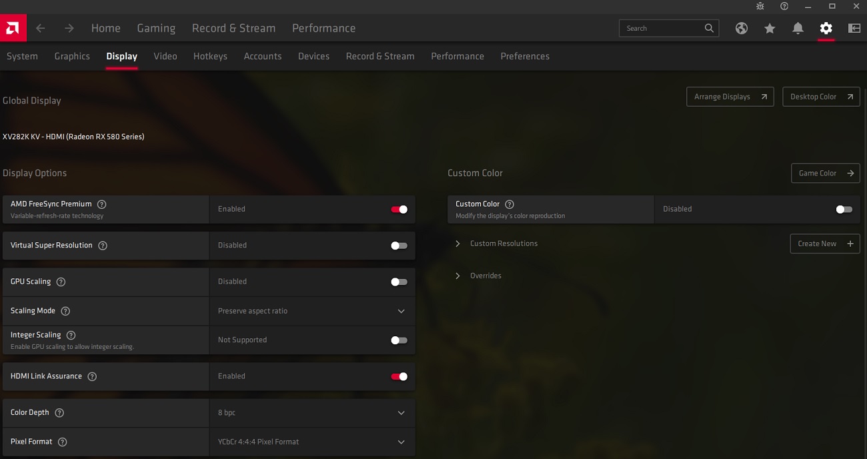Open notifications bell

(x=798, y=28)
